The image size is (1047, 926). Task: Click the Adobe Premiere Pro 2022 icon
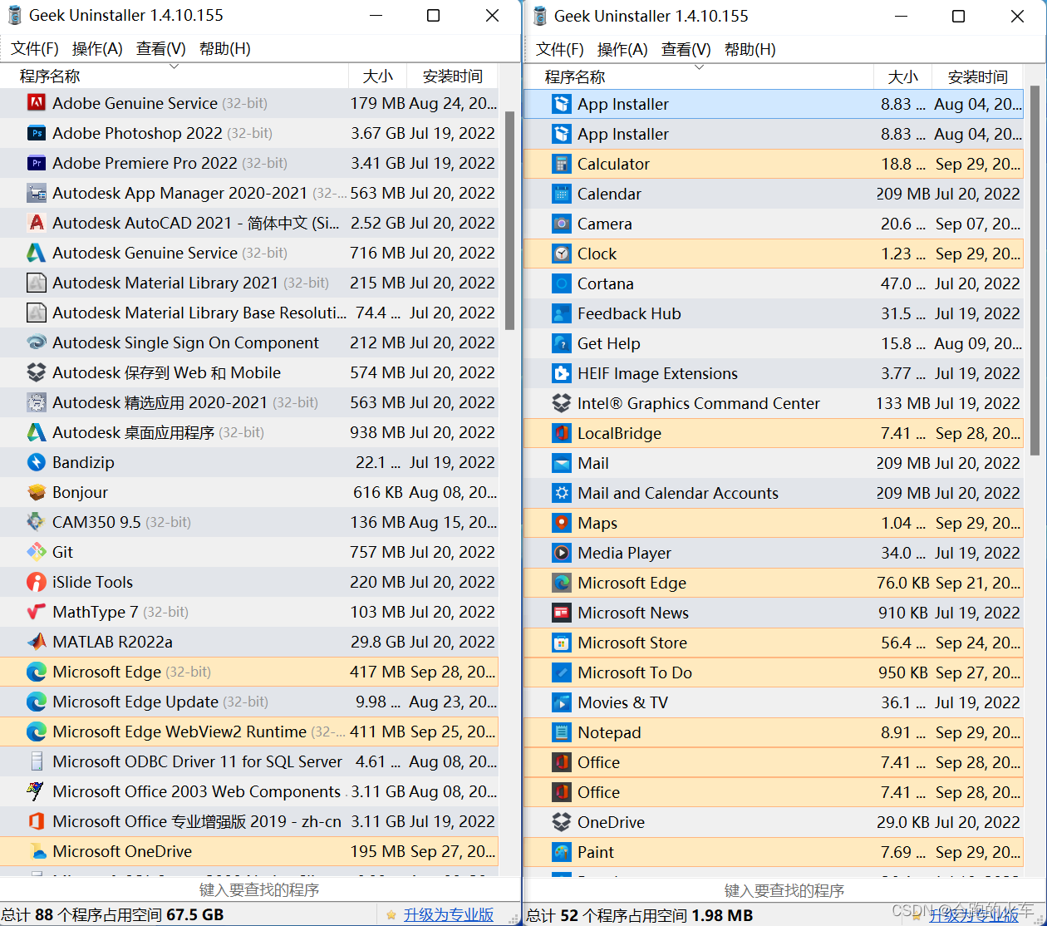(x=37, y=163)
